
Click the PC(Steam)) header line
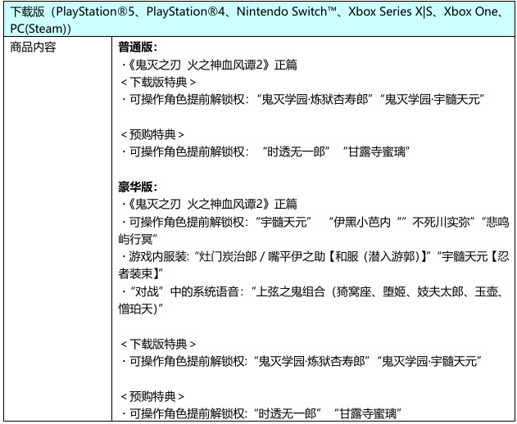(40, 29)
